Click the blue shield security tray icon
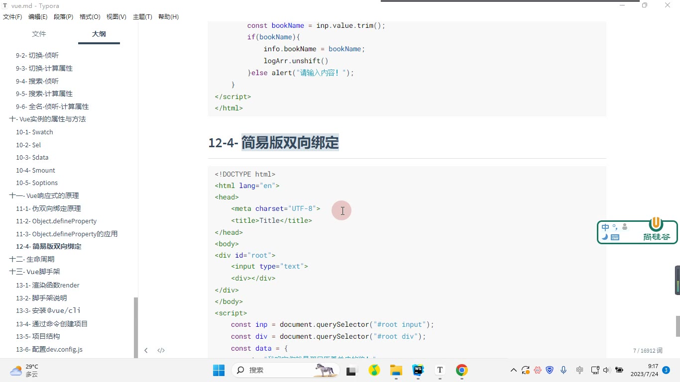This screenshot has height=382, width=680. (x=550, y=370)
